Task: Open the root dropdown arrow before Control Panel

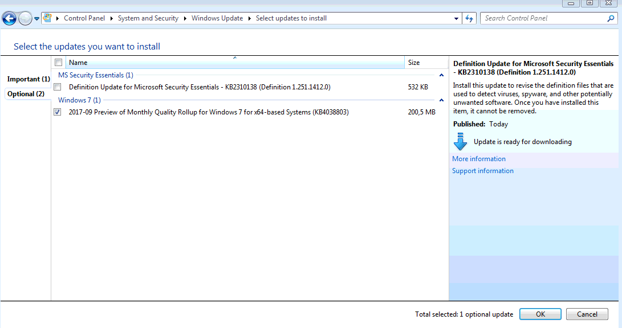Action: (58, 18)
